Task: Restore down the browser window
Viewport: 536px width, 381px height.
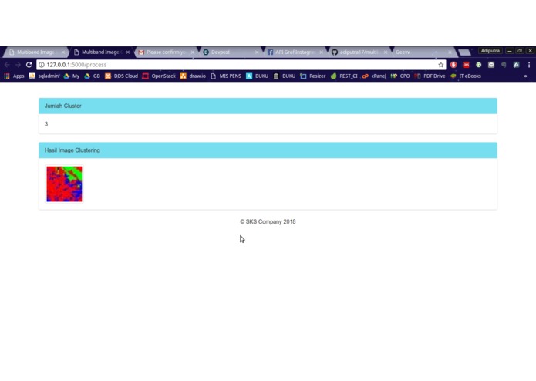Action: click(x=520, y=51)
